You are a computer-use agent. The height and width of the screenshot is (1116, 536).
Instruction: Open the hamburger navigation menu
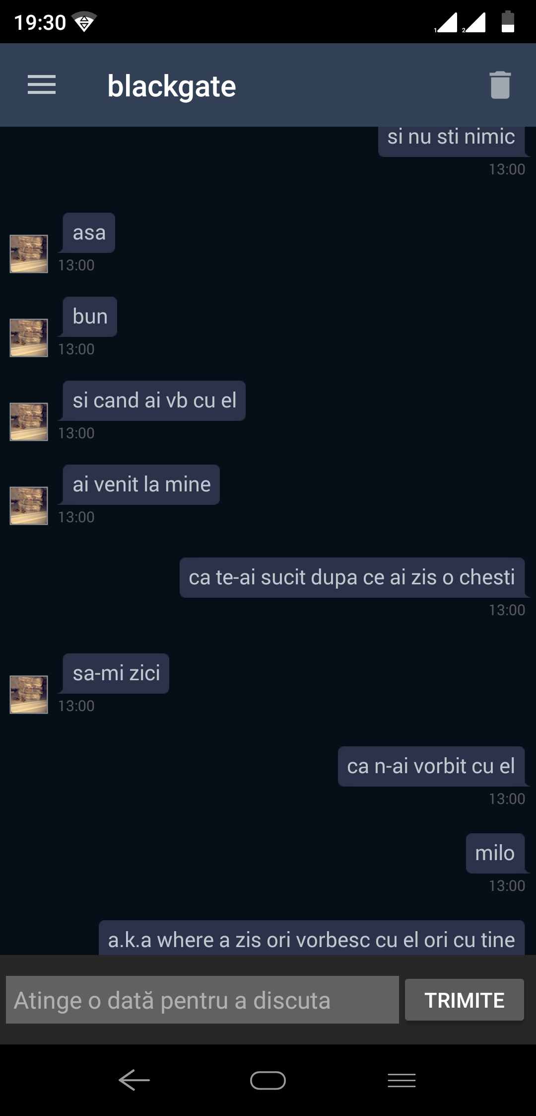[42, 85]
